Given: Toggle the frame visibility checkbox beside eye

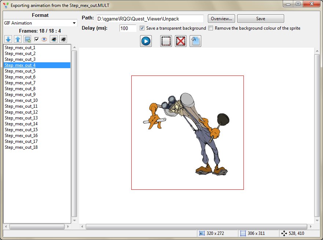Looking at the screenshot, I should point(37,39).
